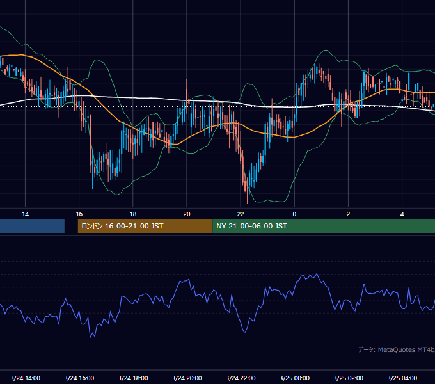
Task: Click the NY 21:00-06:00 JST session bar
Action: [x=324, y=226]
